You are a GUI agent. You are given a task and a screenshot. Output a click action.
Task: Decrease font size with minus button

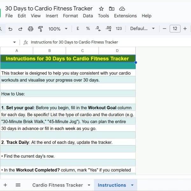coord(164,29)
